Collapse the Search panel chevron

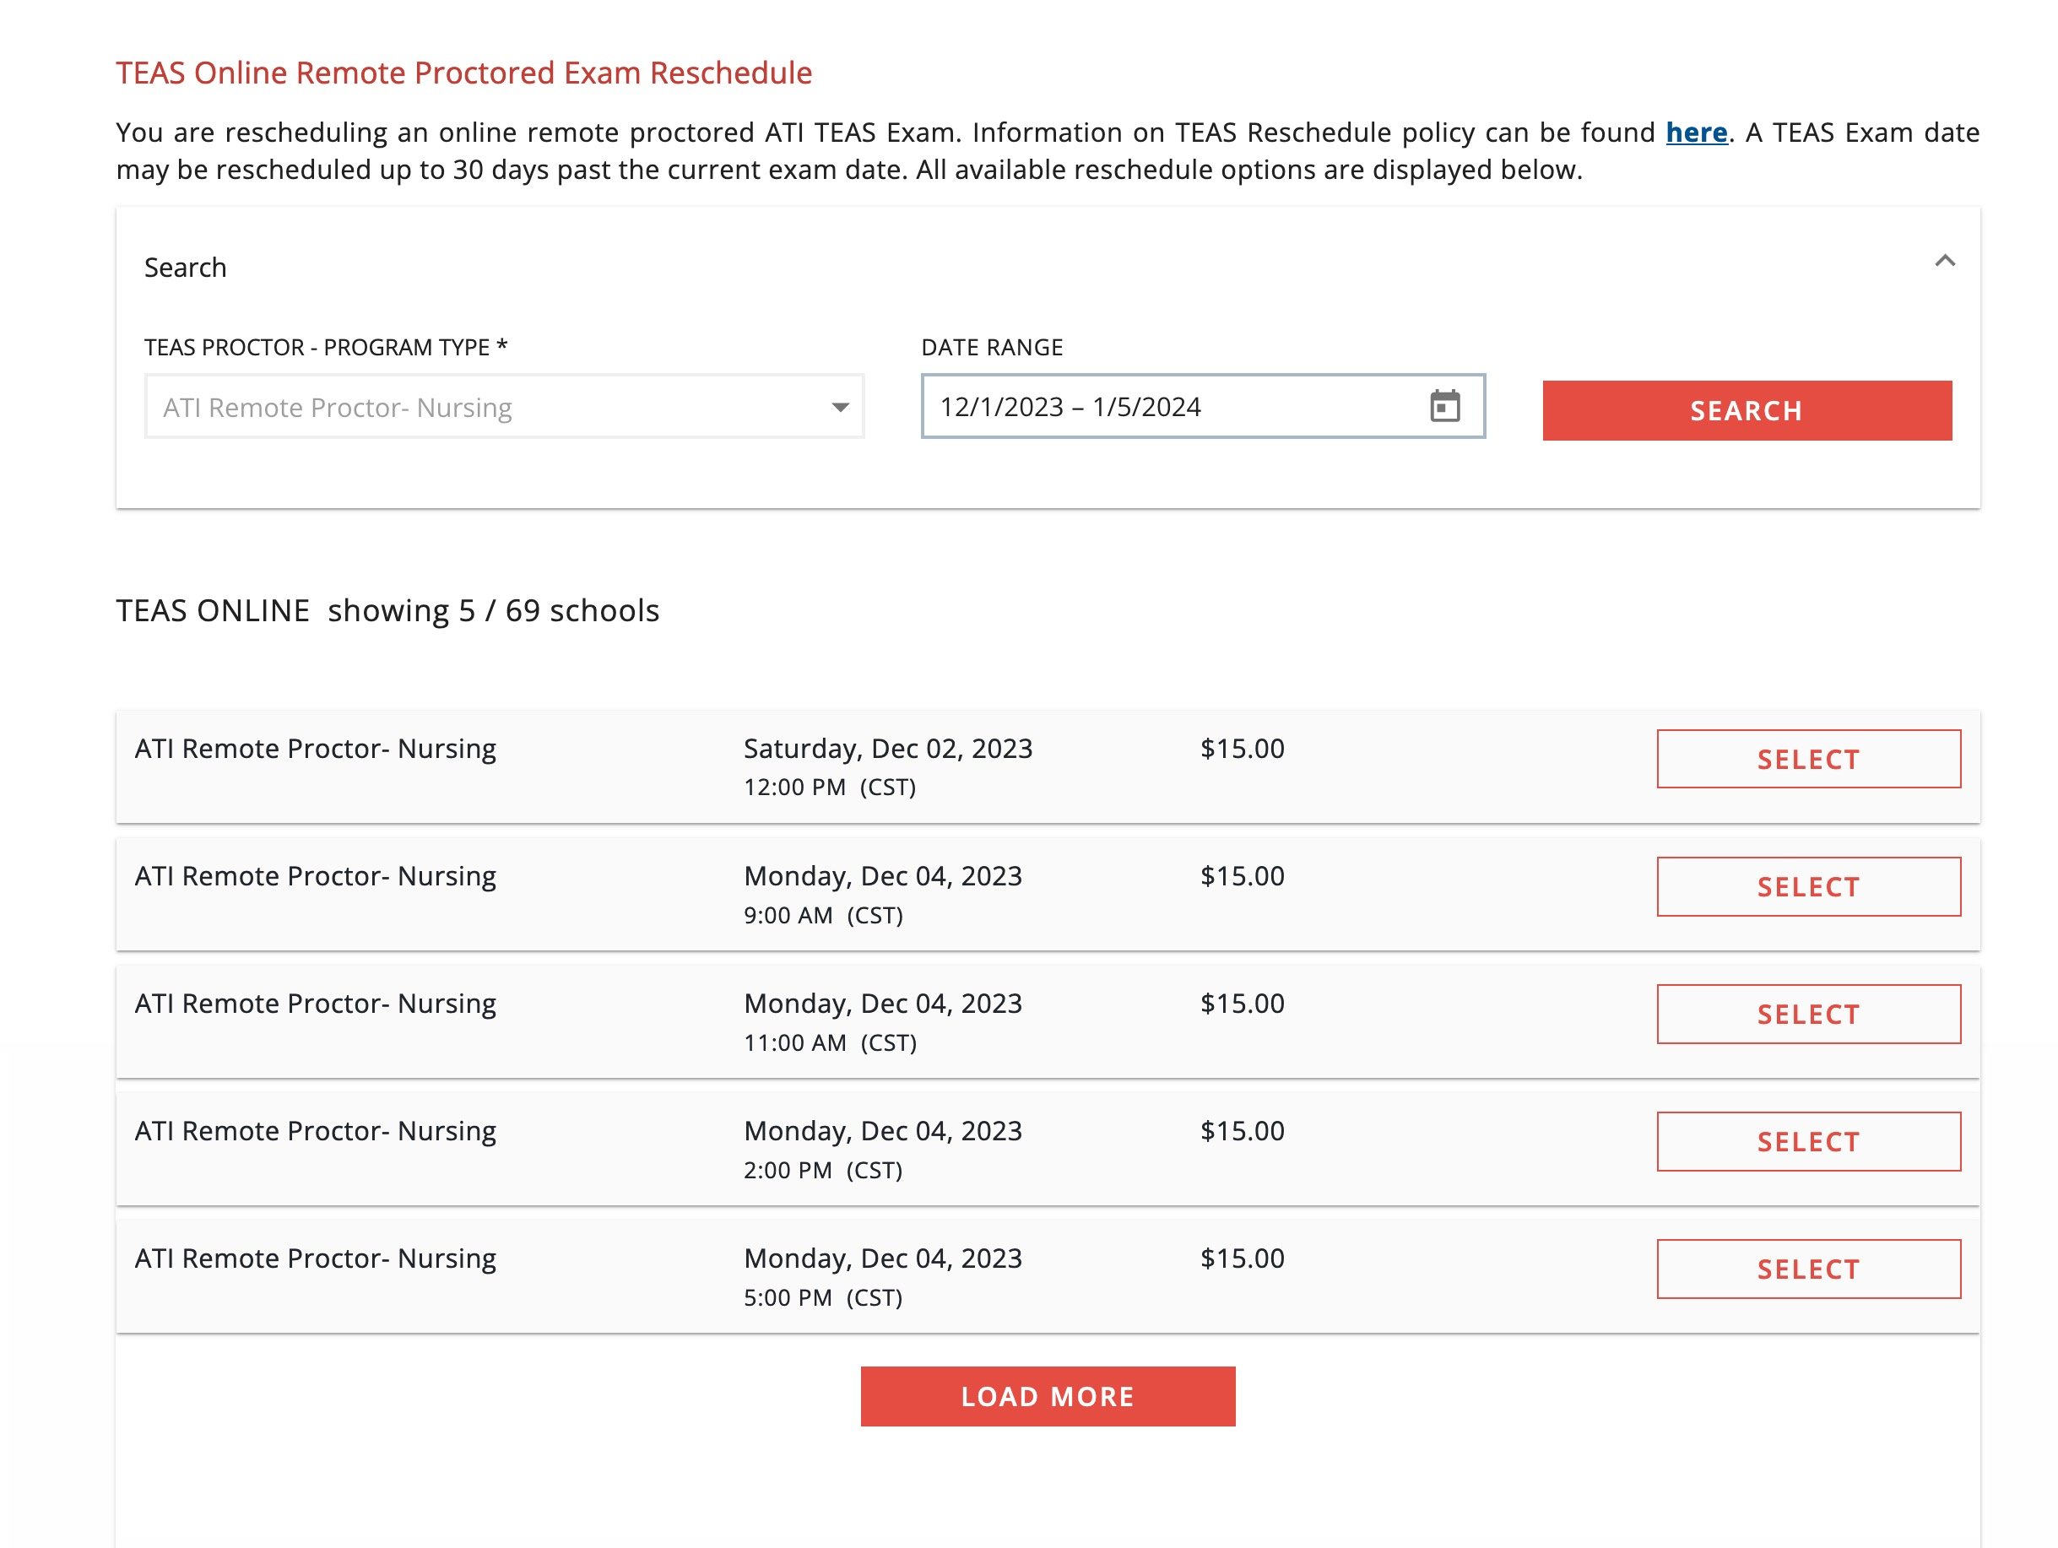click(x=1945, y=262)
